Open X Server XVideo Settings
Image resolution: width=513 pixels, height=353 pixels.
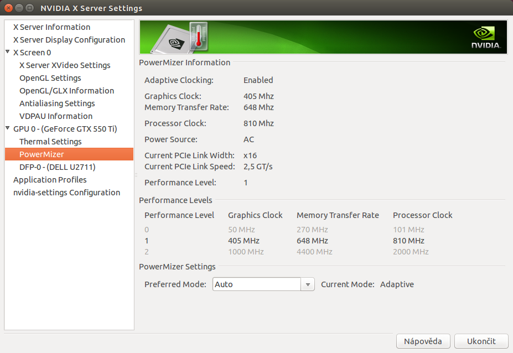pos(65,65)
